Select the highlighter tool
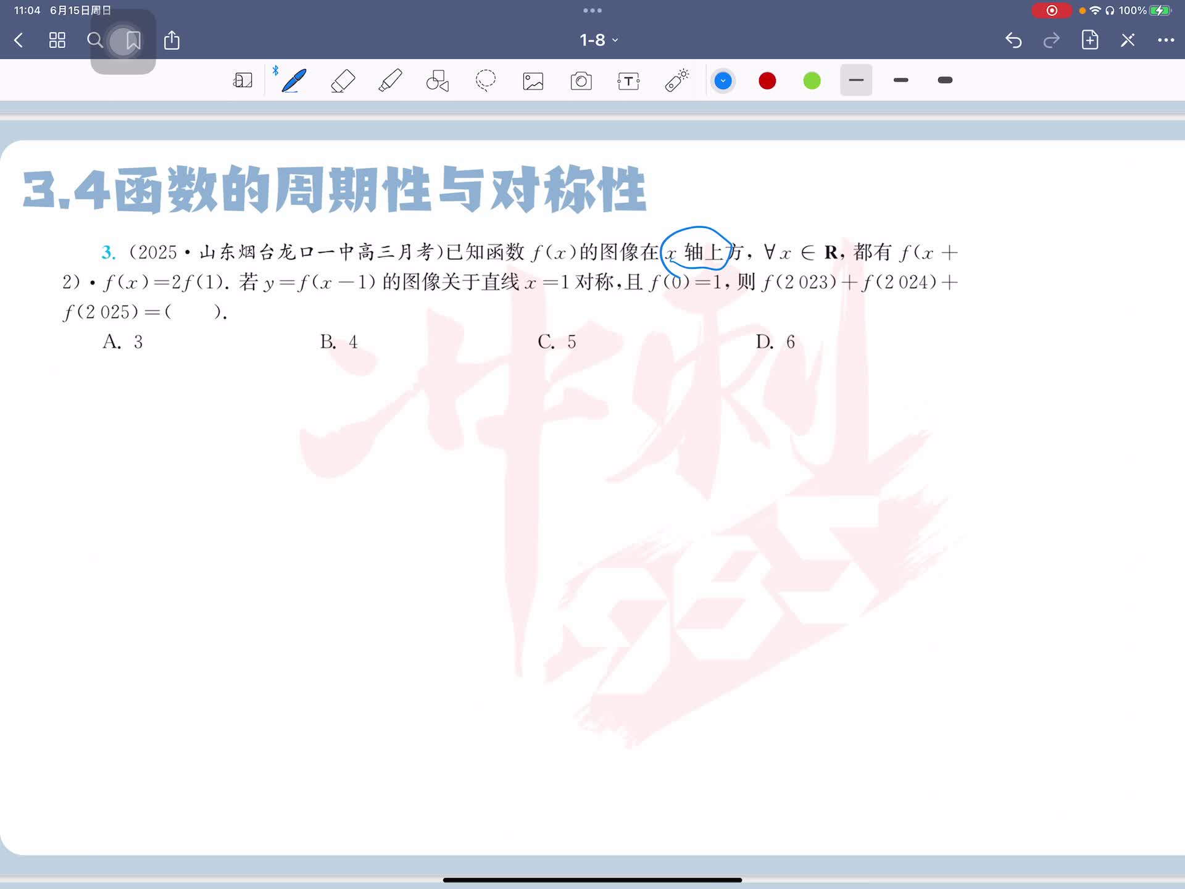This screenshot has height=889, width=1185. tap(390, 81)
